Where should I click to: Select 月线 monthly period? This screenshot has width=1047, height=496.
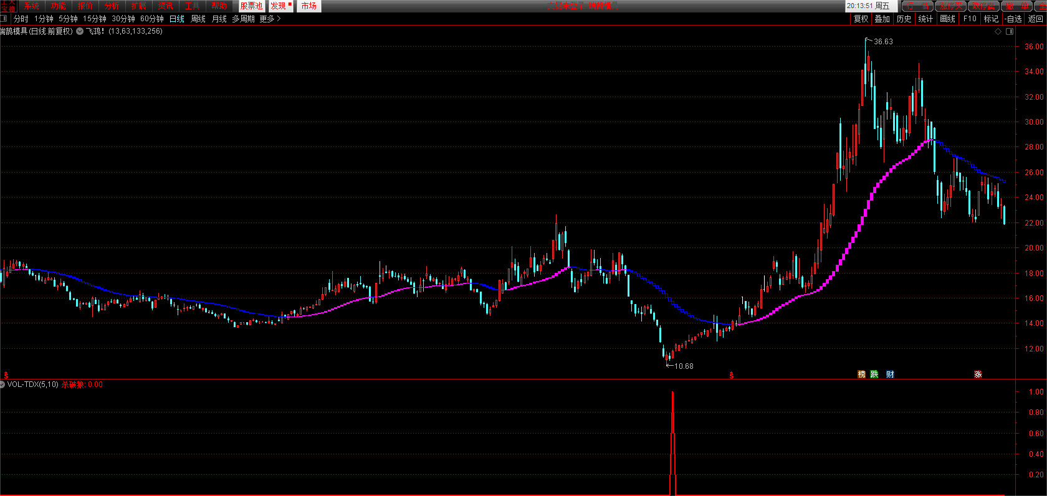click(219, 19)
